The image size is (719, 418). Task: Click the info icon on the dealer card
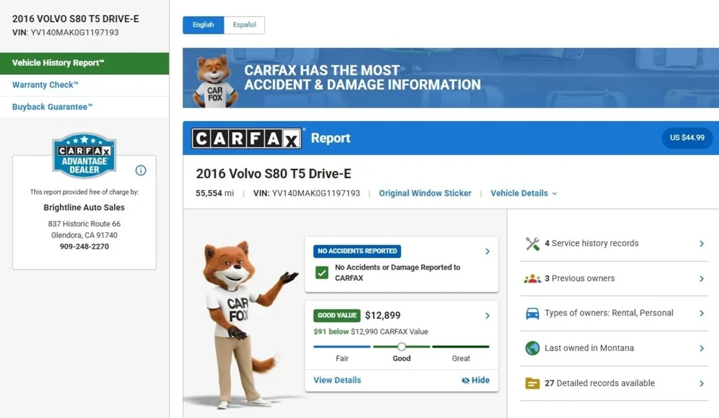tap(141, 170)
